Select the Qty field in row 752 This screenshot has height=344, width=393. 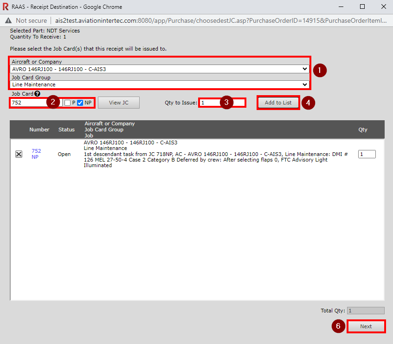(x=367, y=154)
